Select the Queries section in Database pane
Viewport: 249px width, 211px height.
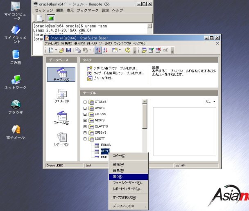click(x=61, y=96)
